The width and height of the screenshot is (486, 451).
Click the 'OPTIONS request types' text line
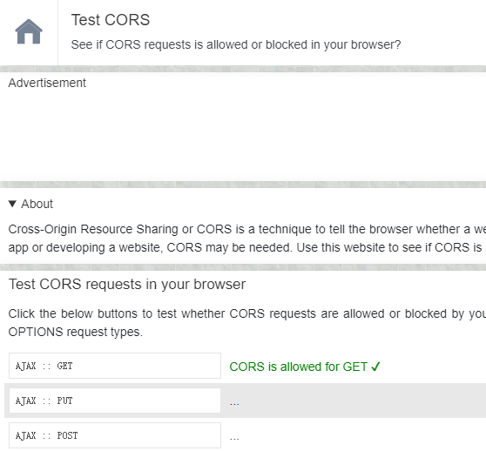75,332
